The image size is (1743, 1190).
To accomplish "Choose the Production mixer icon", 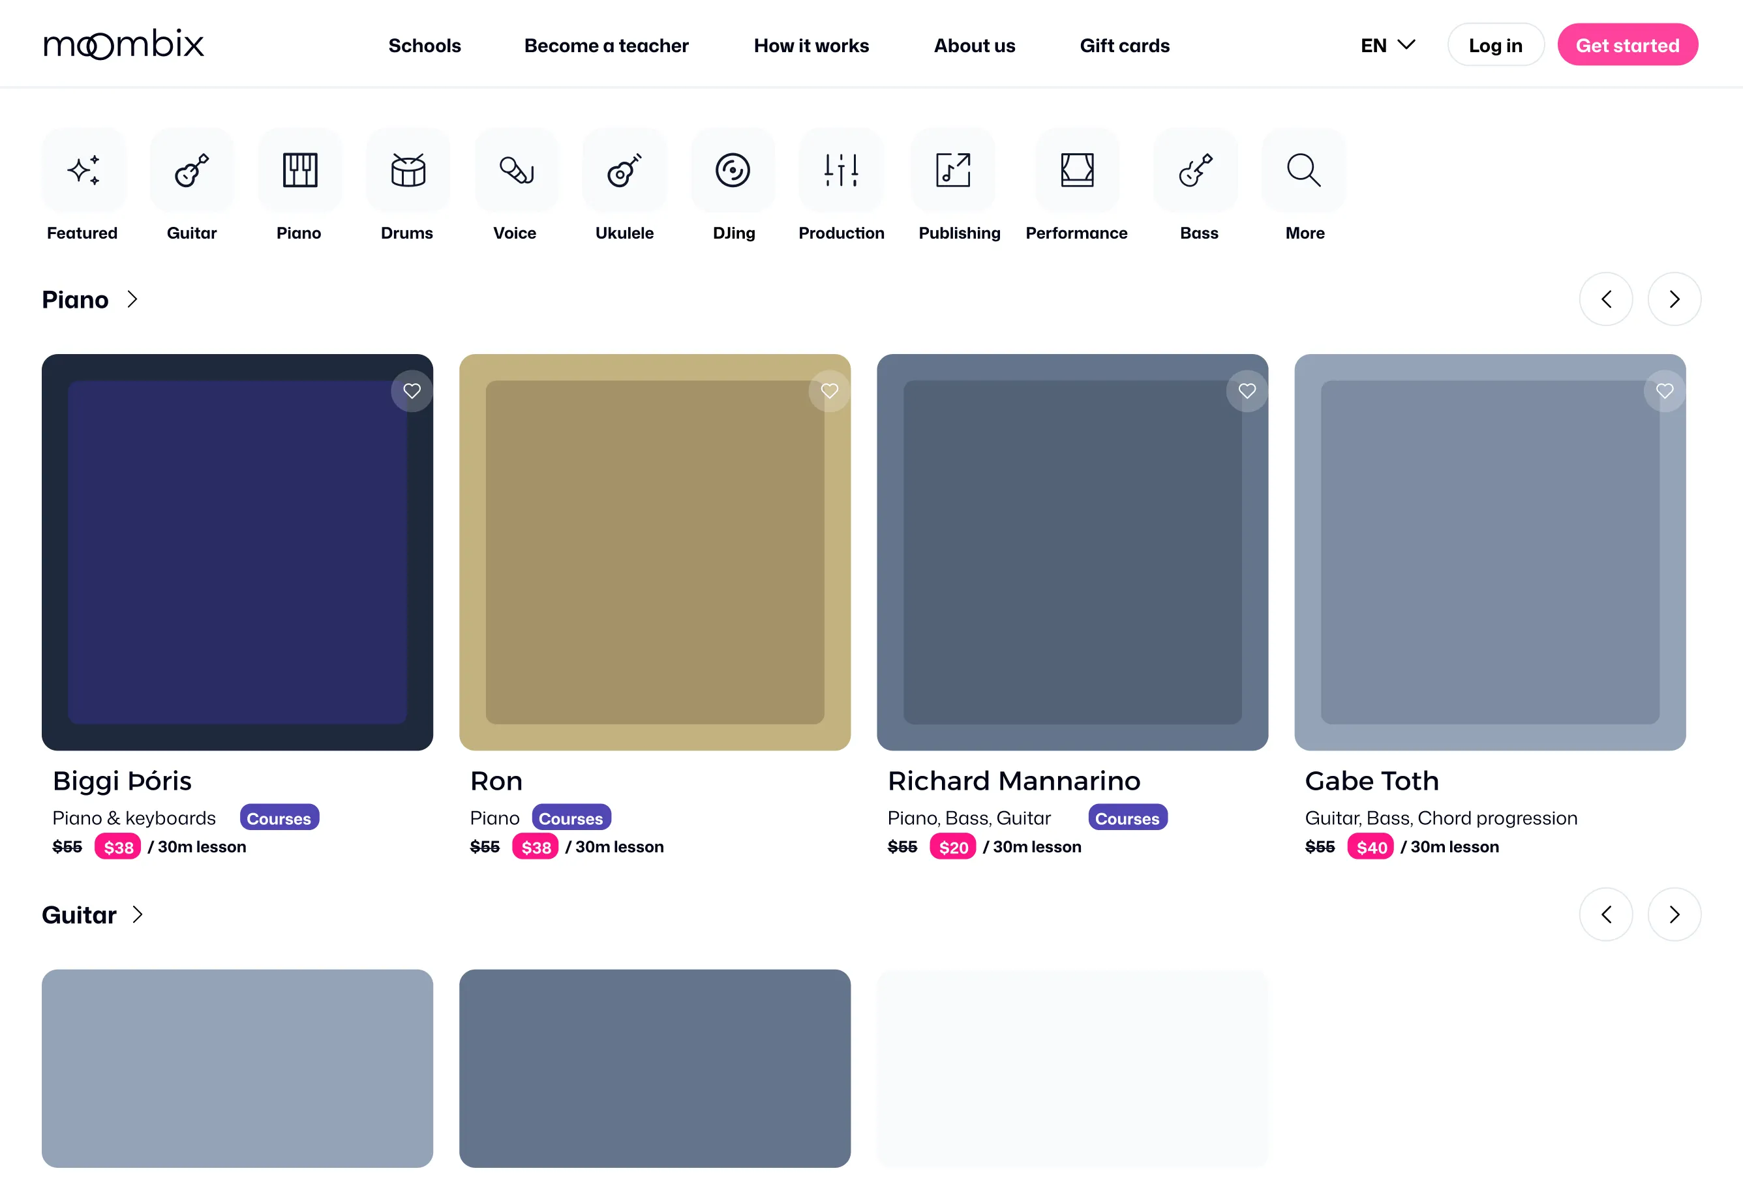I will point(841,170).
